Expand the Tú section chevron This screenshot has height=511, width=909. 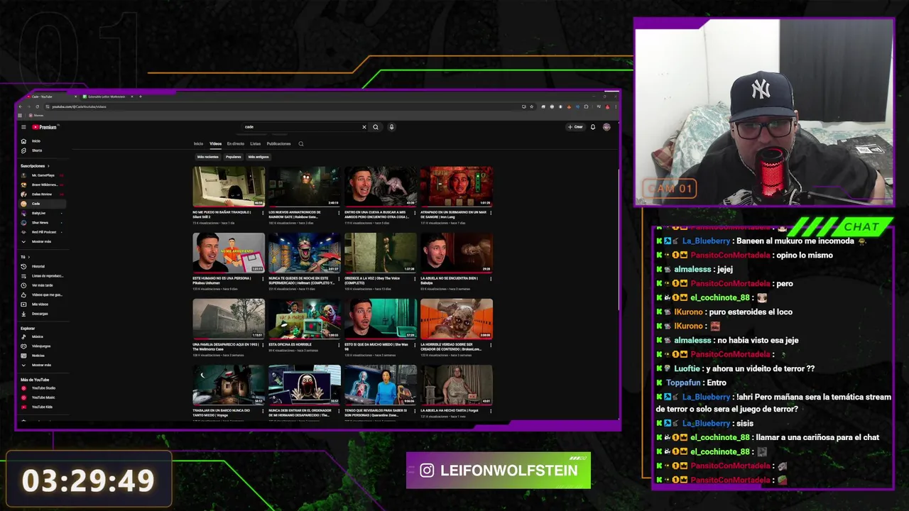pos(28,257)
